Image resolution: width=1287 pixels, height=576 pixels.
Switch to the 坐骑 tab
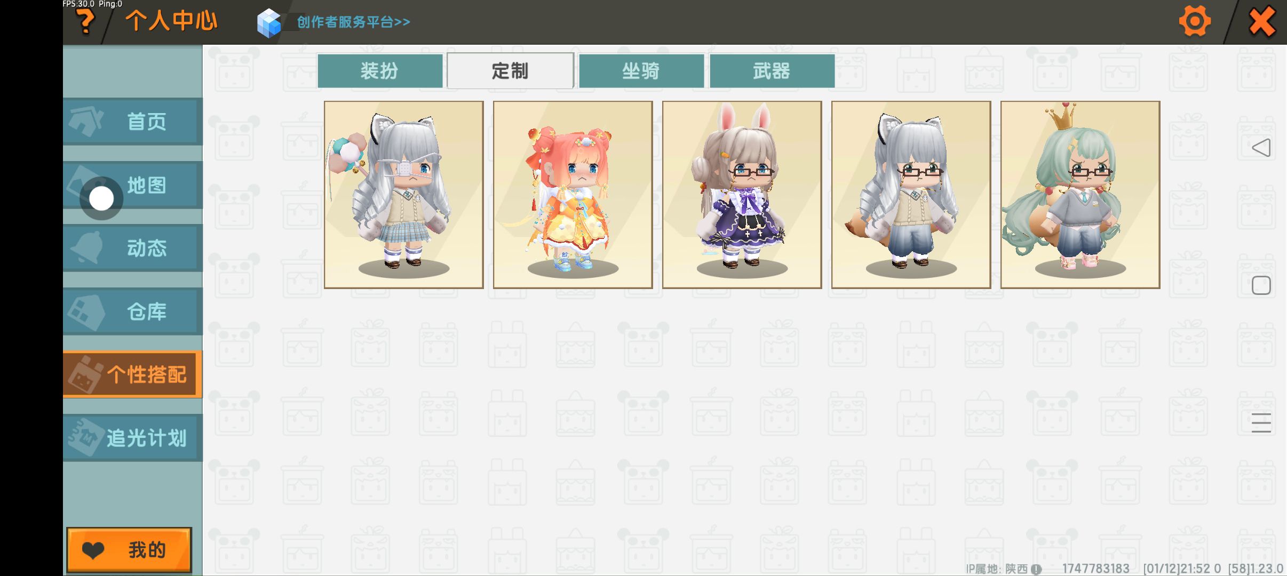click(641, 70)
